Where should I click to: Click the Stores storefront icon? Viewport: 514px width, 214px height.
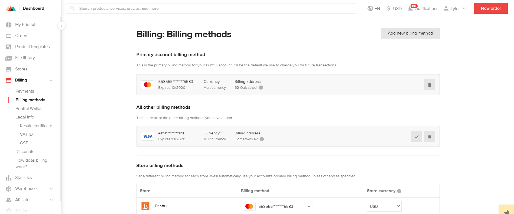click(x=9, y=69)
